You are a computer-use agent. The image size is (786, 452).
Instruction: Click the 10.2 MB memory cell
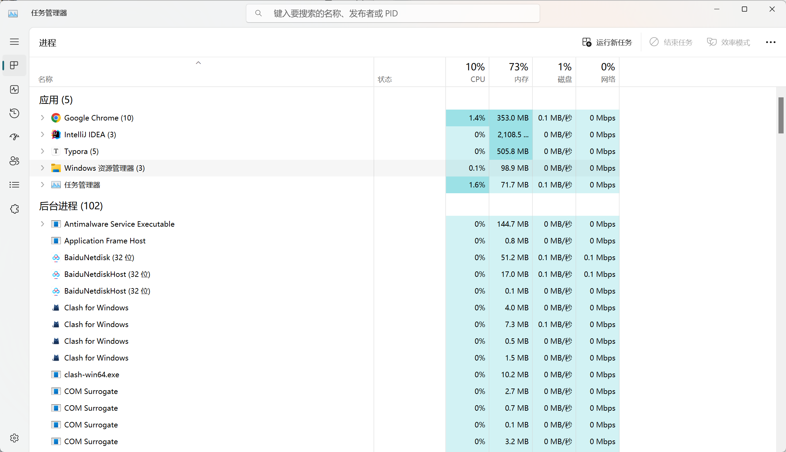pos(511,375)
